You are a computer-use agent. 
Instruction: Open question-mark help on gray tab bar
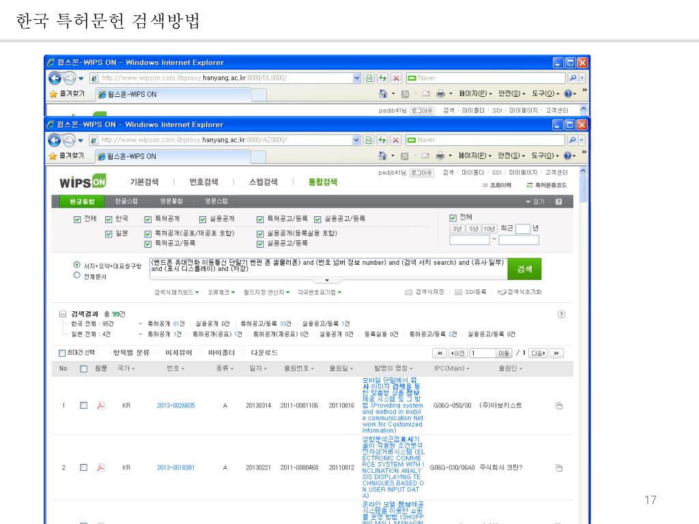click(x=558, y=201)
